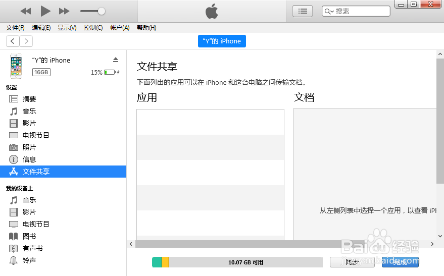
Task: Click the 10.07 GB 可用 label
Action: point(246,262)
